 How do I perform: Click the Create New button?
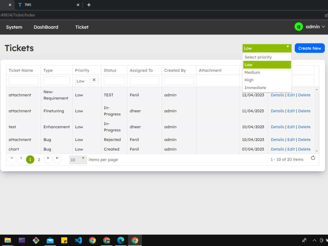[310, 48]
